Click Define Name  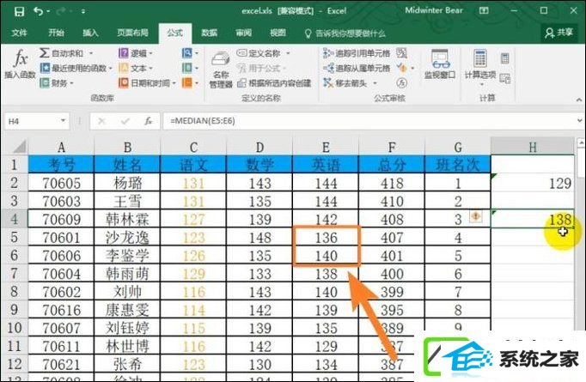point(259,53)
